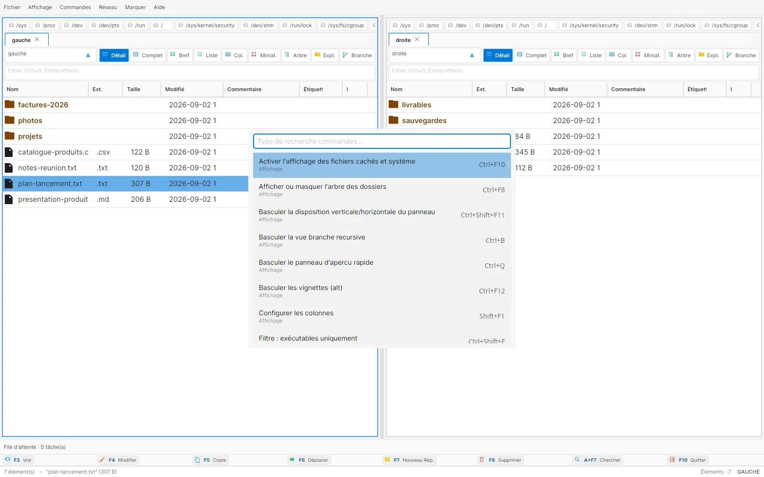Switch left panel to Complet view
This screenshot has height=477, width=764.
tap(148, 55)
